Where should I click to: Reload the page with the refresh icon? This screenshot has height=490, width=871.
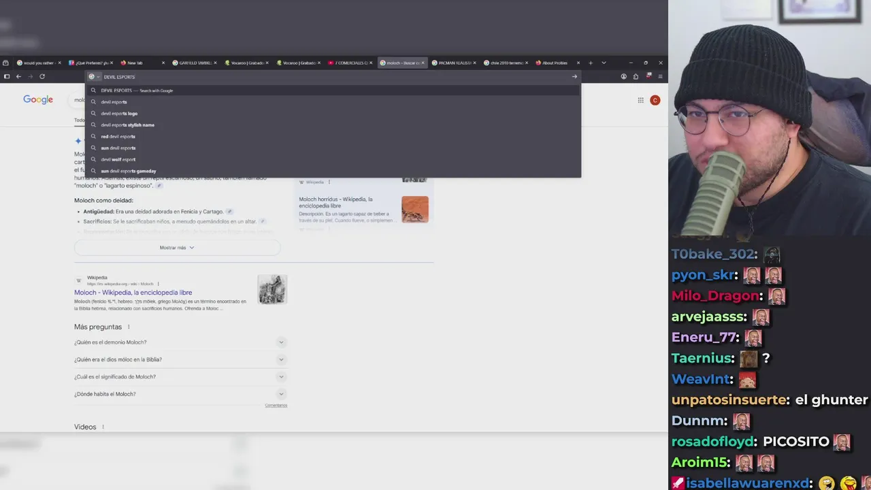point(42,76)
